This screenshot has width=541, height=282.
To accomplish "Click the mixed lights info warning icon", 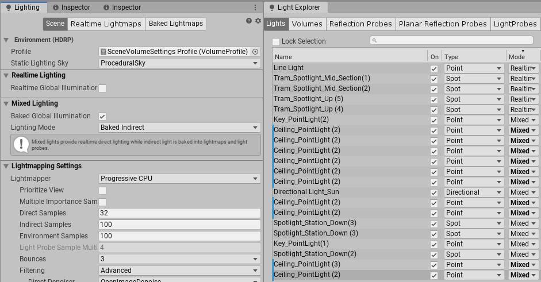I will tap(21, 144).
